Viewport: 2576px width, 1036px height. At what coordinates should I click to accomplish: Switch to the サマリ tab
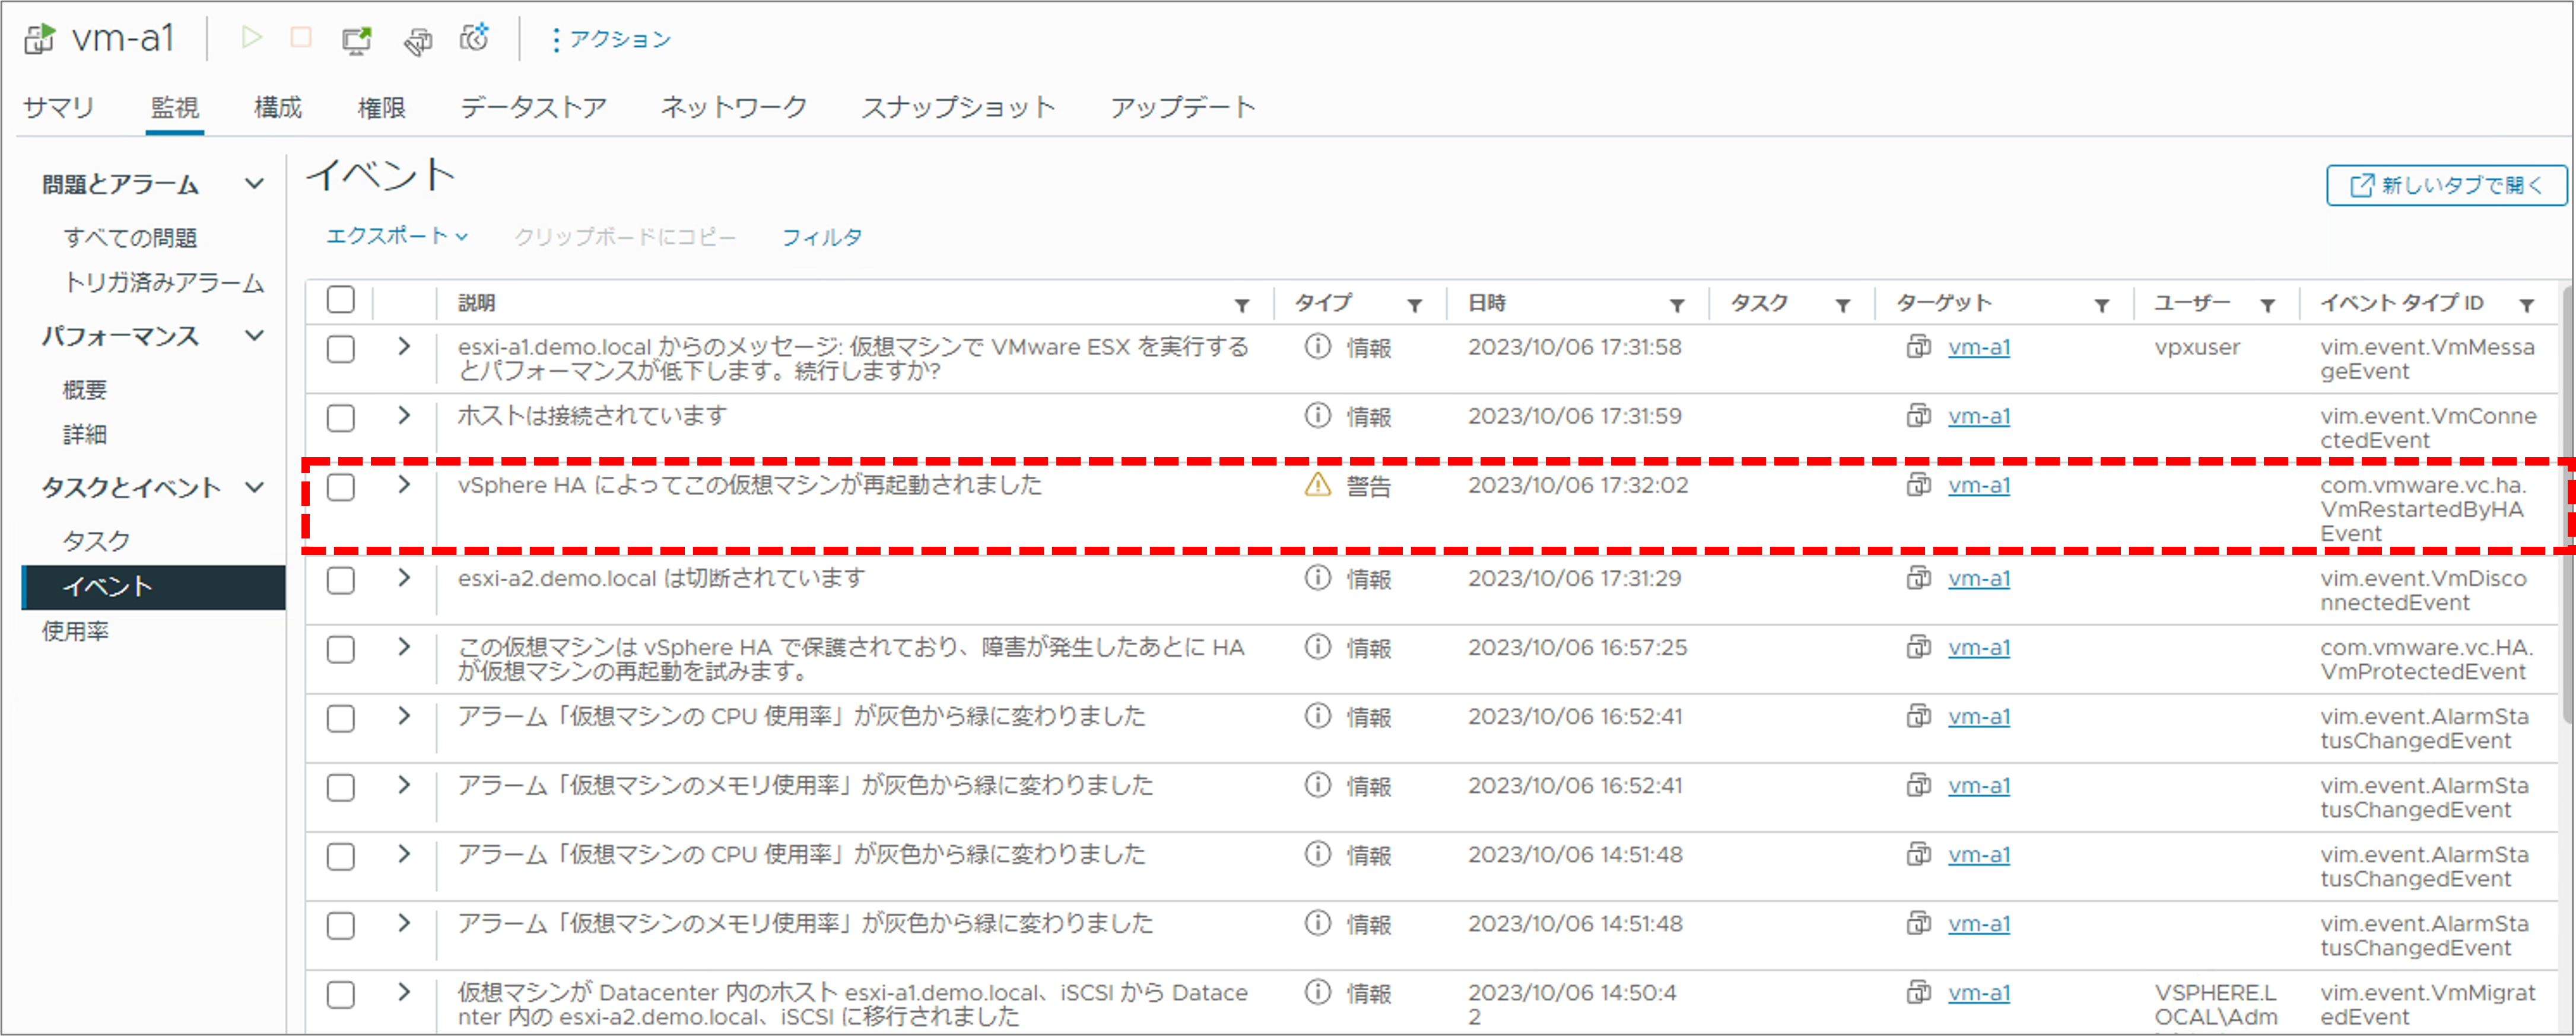tap(58, 107)
